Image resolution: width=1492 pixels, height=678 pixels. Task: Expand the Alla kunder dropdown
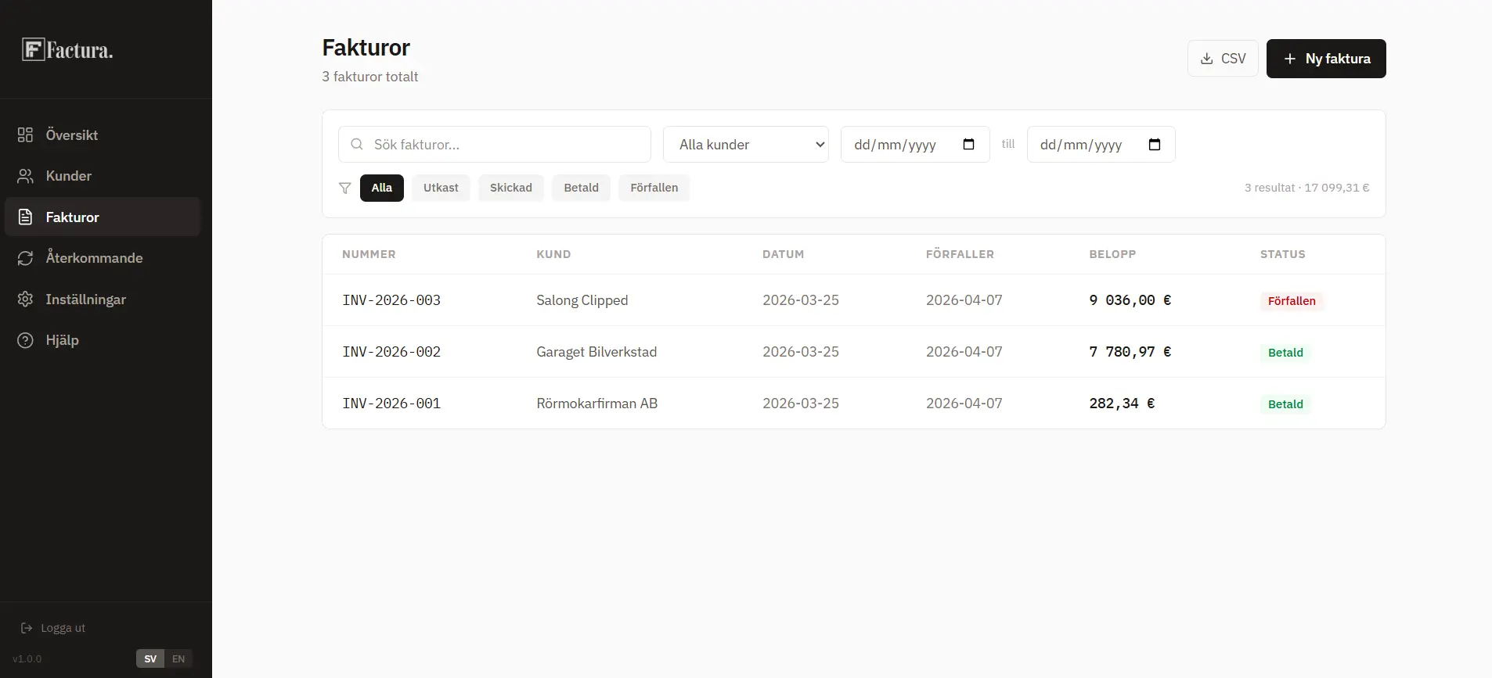(x=745, y=145)
